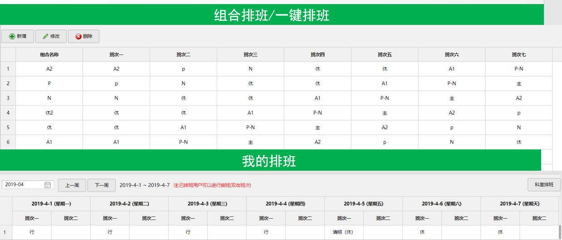
Task: Click the week range 2019-4-1 ~ 2019-4-7 label
Action: [144, 185]
